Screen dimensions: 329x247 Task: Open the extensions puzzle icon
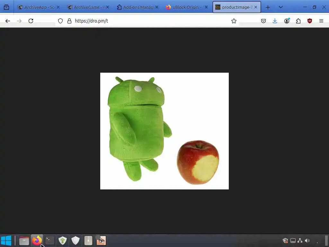tap(298, 21)
